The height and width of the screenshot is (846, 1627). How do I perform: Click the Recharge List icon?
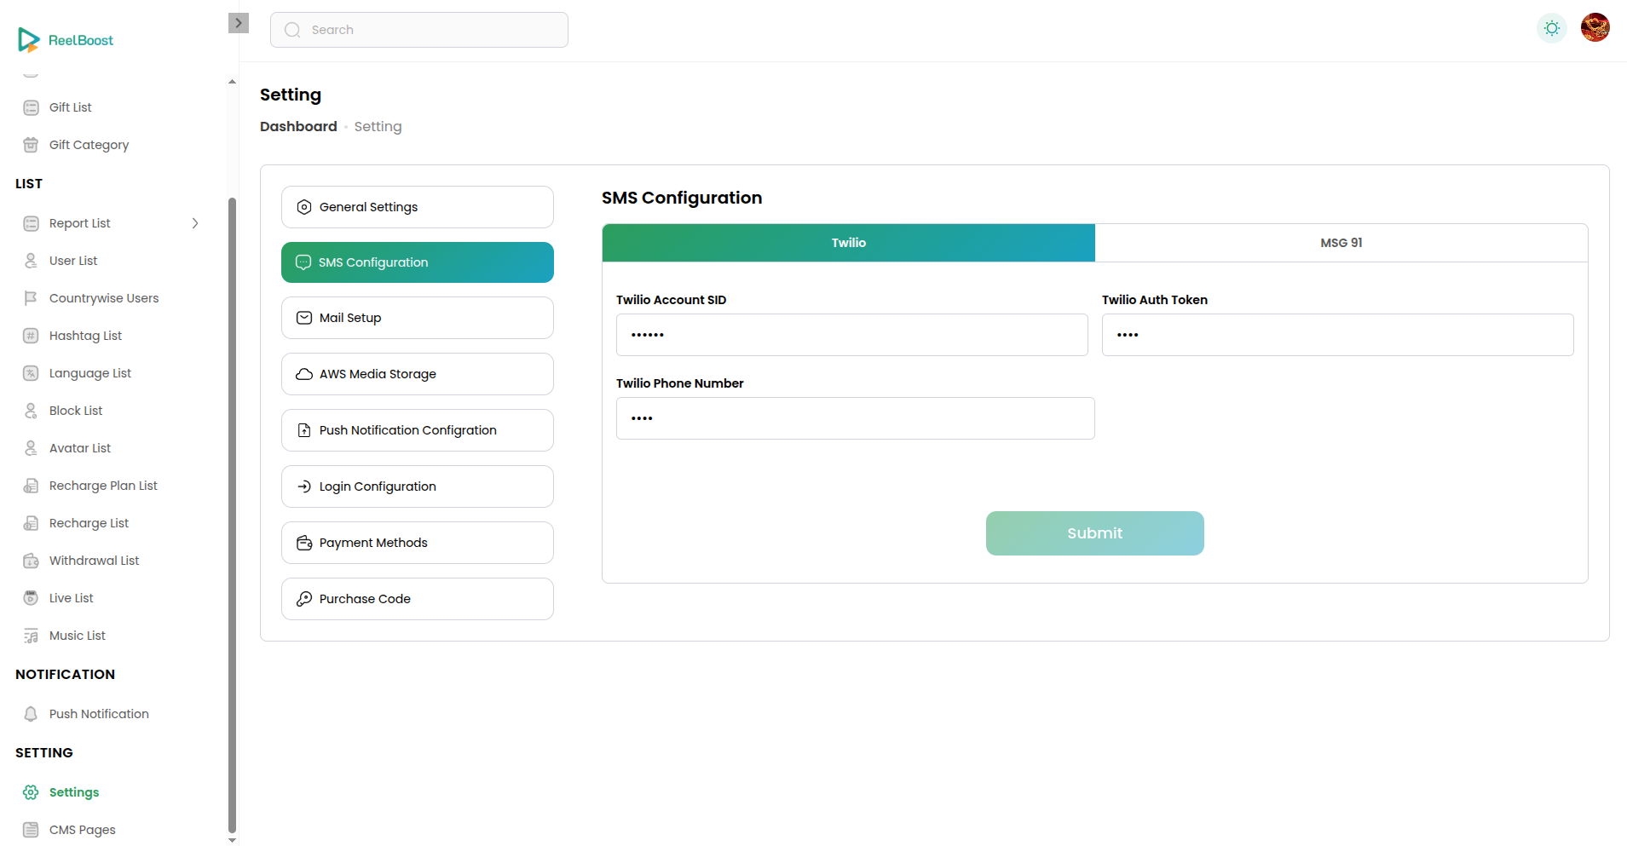click(x=31, y=523)
